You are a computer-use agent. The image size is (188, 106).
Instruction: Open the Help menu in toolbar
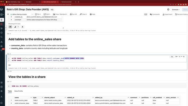pyautogui.click(x=93, y=14)
